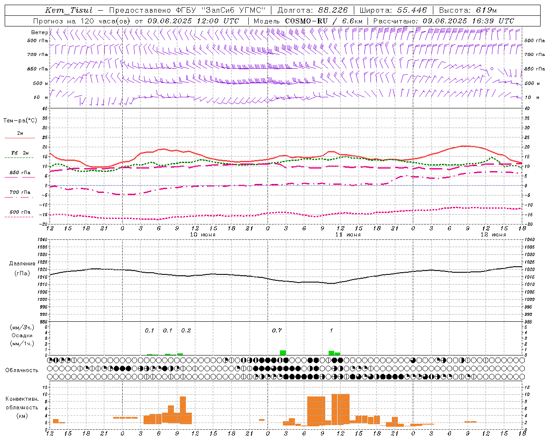Click the forecast start time 12:00 UTC

point(218,20)
